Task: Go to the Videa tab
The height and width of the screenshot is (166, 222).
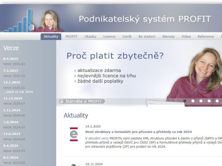Action: 186,37
